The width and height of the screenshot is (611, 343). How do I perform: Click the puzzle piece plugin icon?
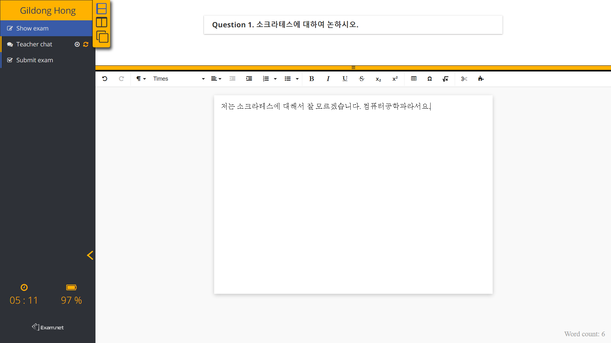tap(481, 79)
